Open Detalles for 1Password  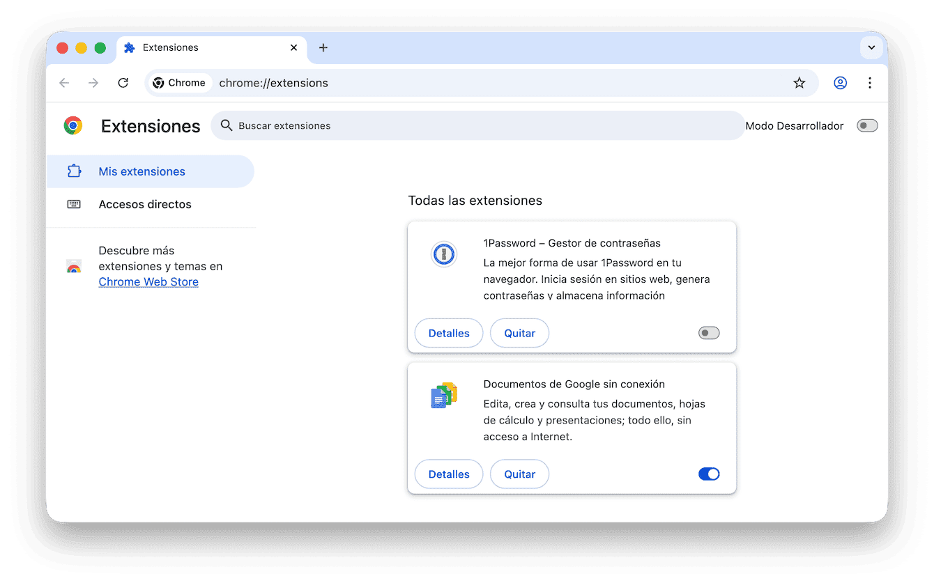[449, 333]
